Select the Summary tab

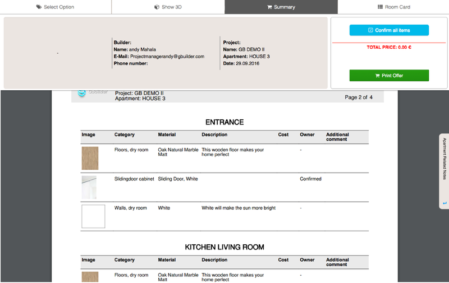click(x=281, y=7)
